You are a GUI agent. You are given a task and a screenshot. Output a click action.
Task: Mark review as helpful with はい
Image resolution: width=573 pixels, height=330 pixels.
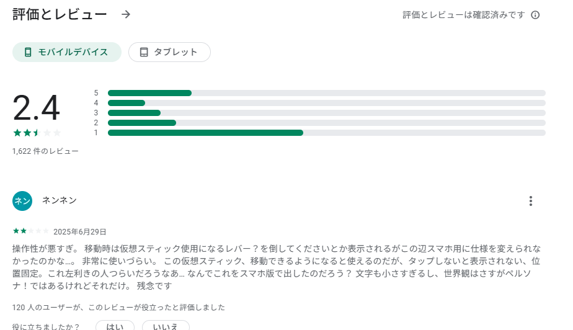pos(115,326)
